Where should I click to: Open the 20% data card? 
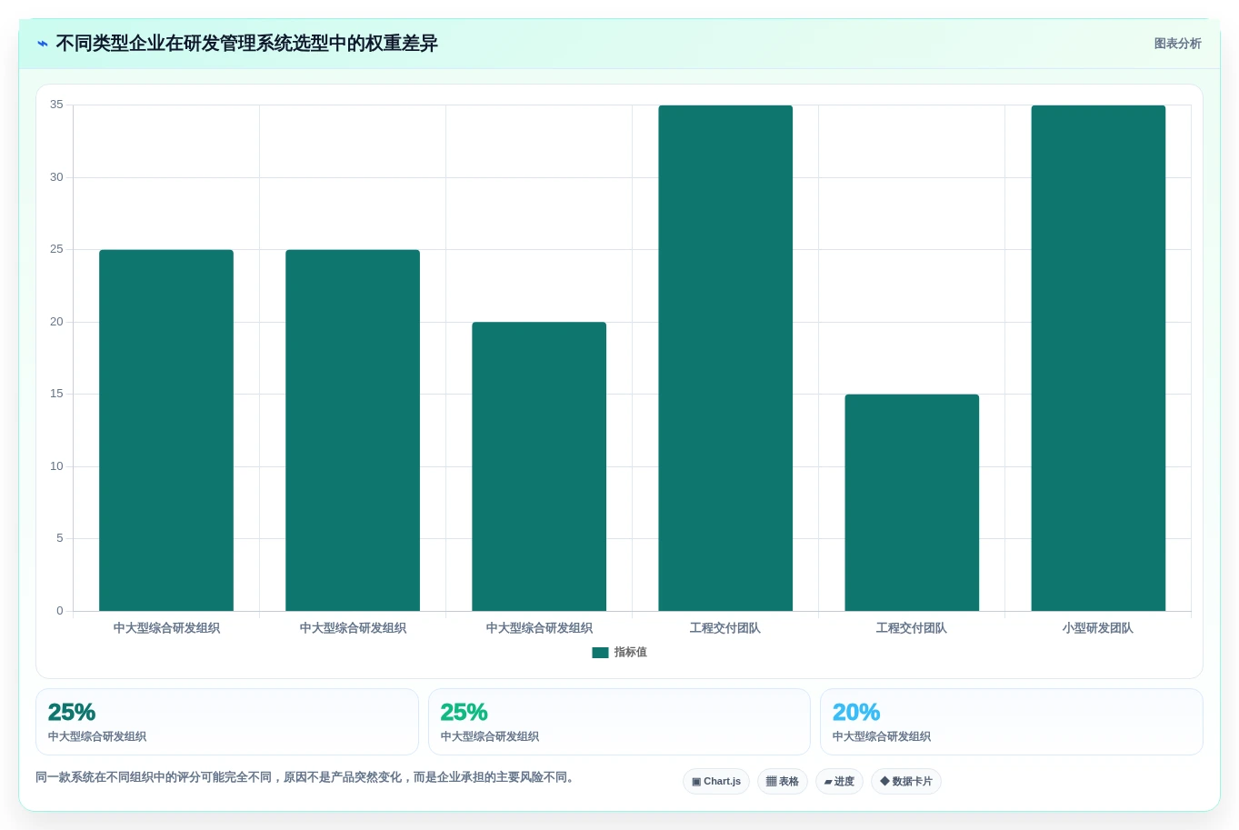(x=1011, y=722)
